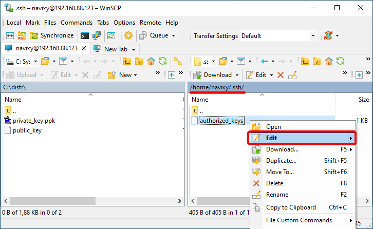Image resolution: width=373 pixels, height=229 pixels.
Task: Click the Synchronize button
Action: coord(51,35)
